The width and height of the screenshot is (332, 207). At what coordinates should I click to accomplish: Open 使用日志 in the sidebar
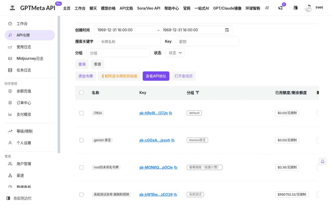[30, 47]
